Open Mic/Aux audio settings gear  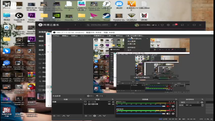pos(173,106)
